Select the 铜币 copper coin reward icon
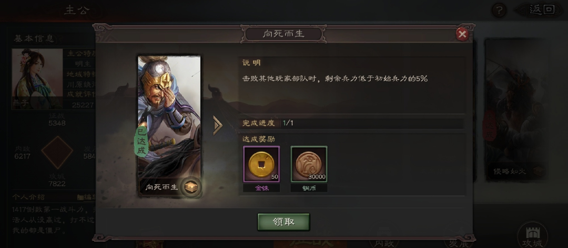The image size is (568, 248). tap(309, 164)
